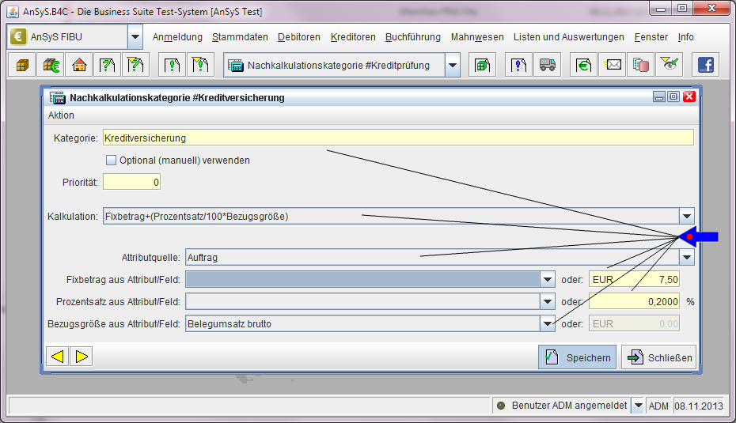Open the Stammdaten menu

click(240, 37)
